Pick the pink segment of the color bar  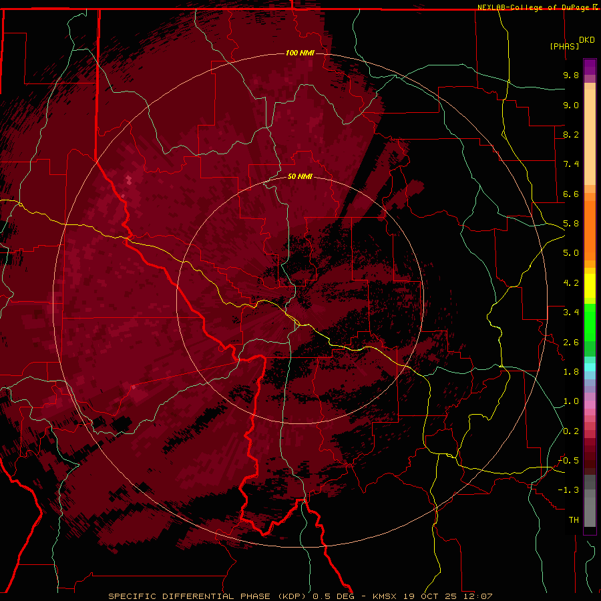[x=590, y=405]
